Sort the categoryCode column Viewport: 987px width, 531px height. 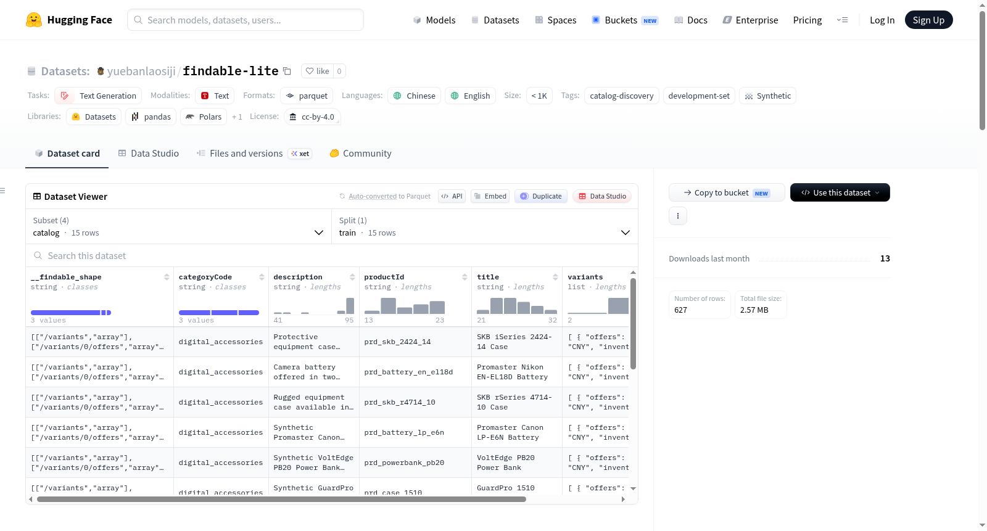[x=262, y=277]
